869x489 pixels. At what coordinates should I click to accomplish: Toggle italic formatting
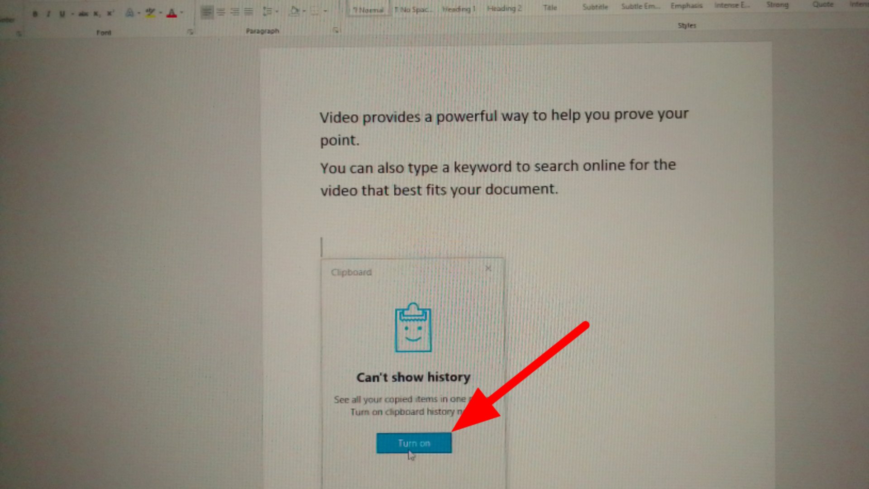(48, 14)
